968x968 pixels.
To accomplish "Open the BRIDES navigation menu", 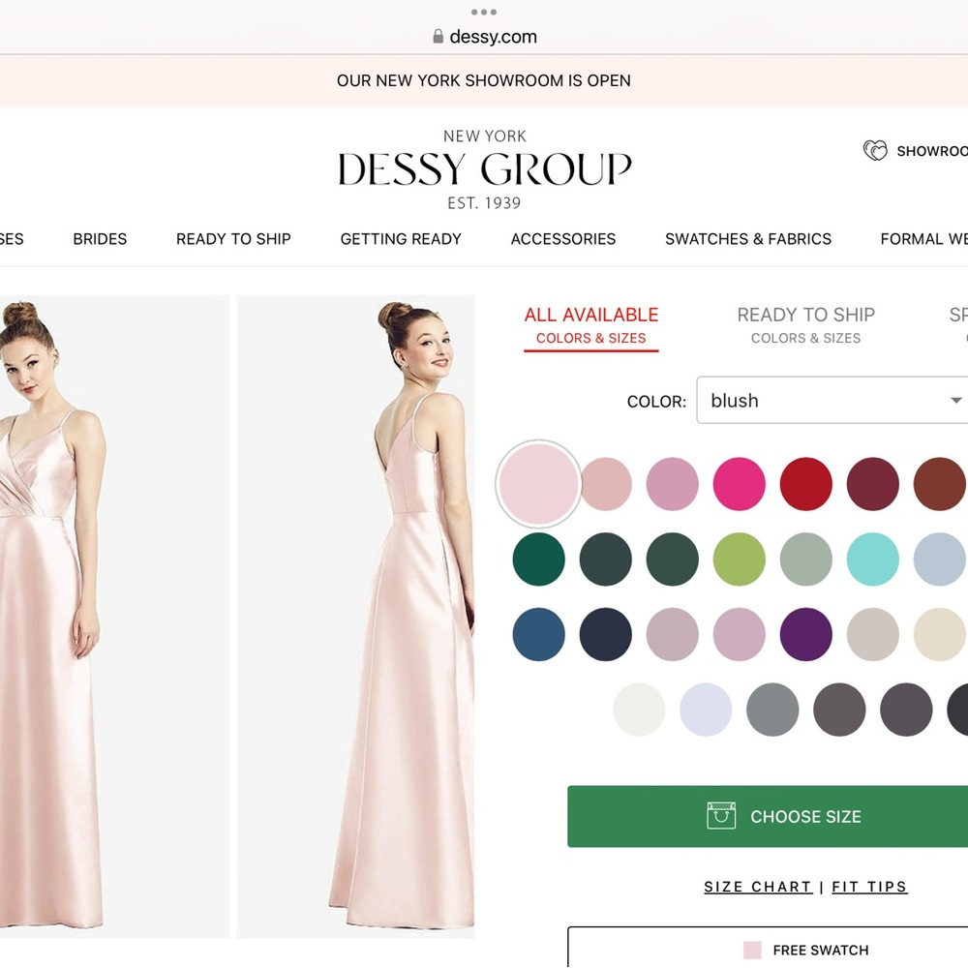I will pos(99,239).
